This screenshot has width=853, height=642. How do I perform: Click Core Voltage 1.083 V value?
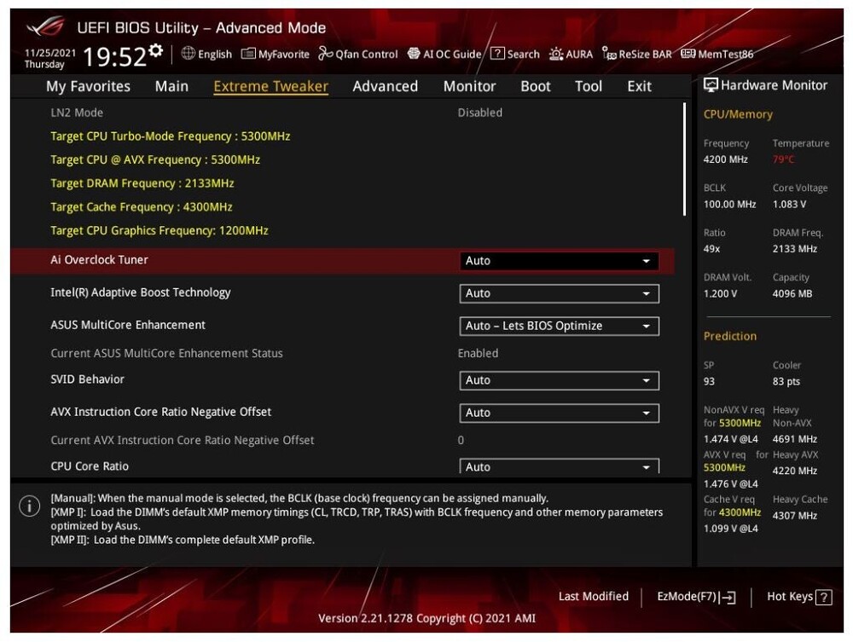[x=789, y=205]
